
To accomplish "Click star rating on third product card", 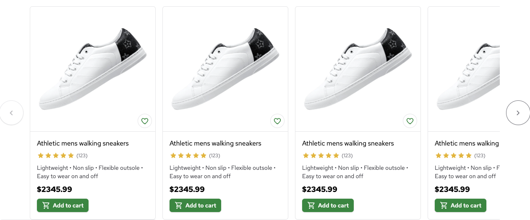I will click(321, 156).
